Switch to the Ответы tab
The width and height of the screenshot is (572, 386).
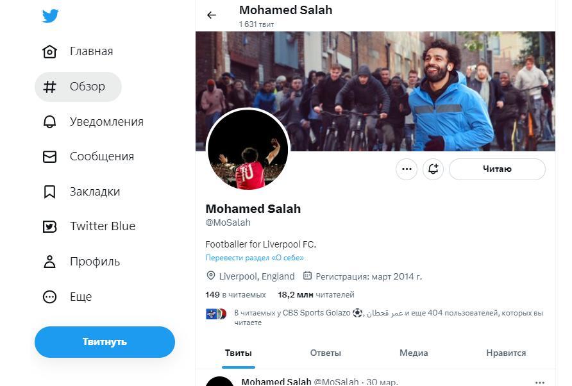click(325, 353)
